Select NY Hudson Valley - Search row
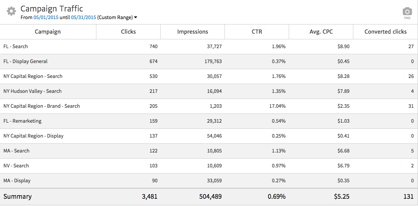418x206 pixels. pos(33,91)
